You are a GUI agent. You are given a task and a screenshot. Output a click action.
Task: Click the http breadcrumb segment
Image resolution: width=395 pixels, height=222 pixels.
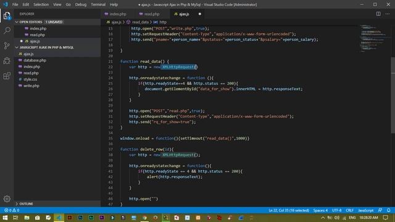163,22
